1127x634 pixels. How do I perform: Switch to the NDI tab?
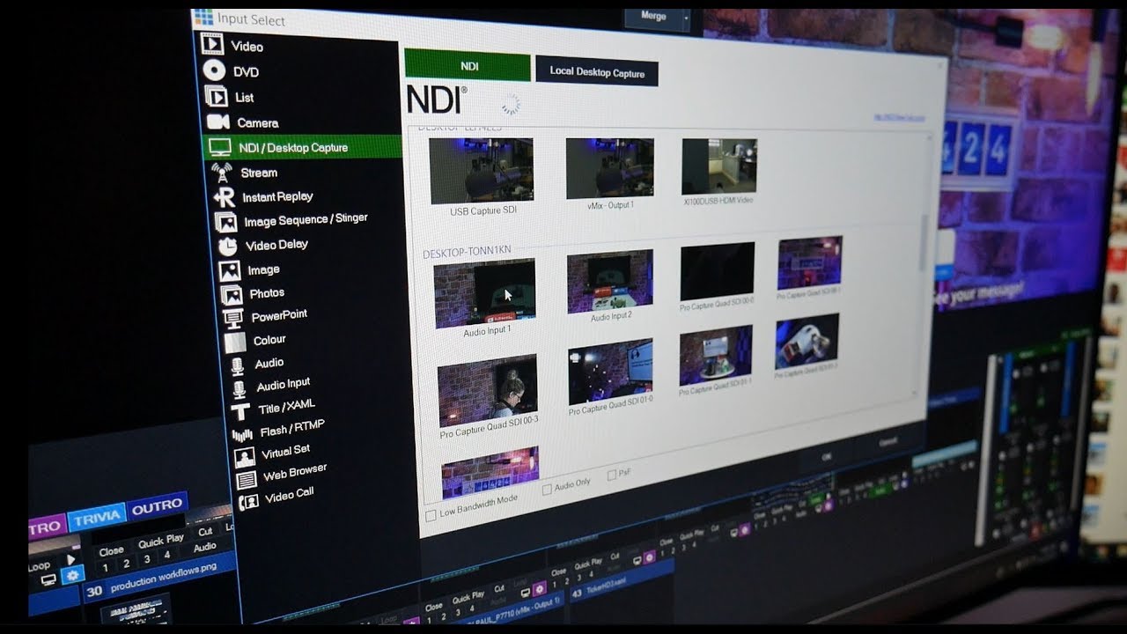pos(468,65)
